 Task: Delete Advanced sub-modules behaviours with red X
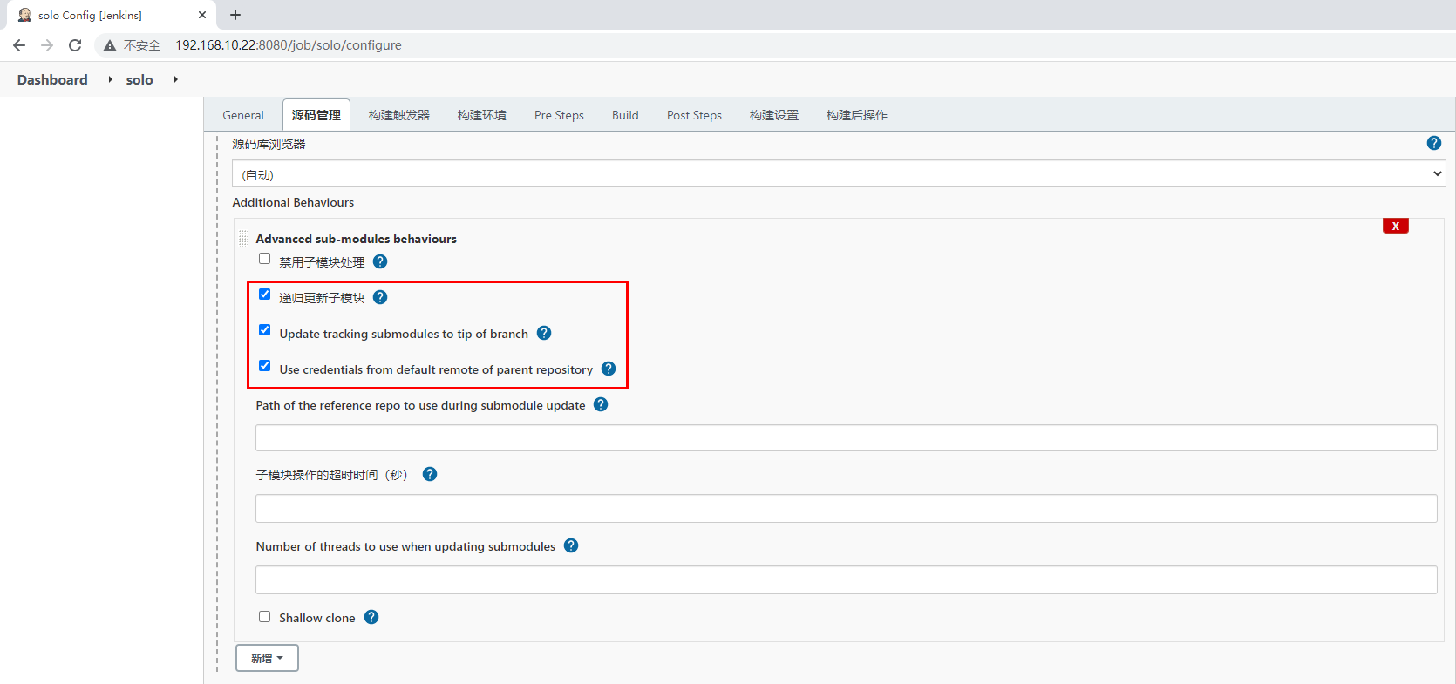coord(1395,226)
